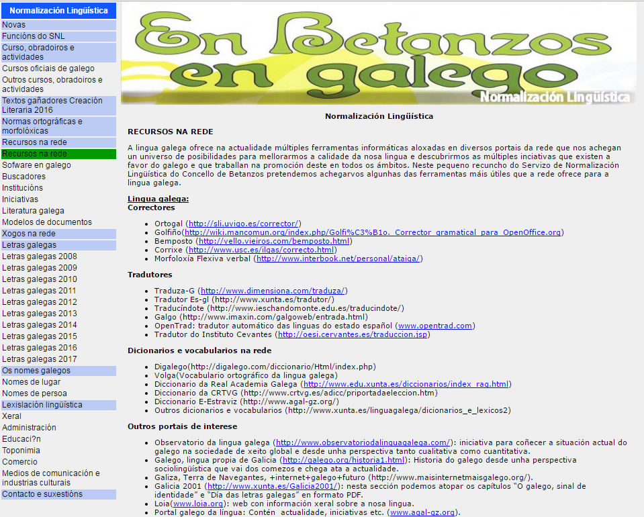This screenshot has height=517, width=644.
Task: Visit the Real Academia Galega dictionary link
Action: coord(406,384)
